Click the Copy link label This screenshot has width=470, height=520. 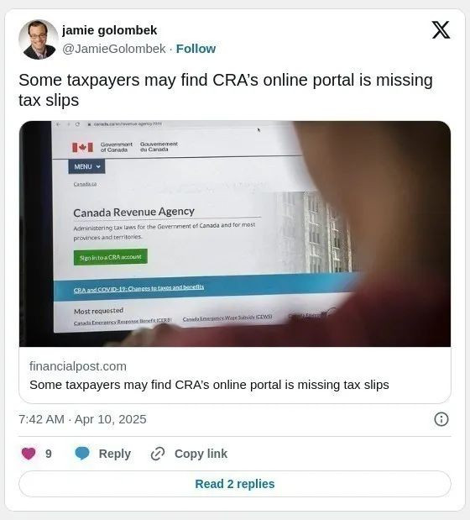click(201, 454)
